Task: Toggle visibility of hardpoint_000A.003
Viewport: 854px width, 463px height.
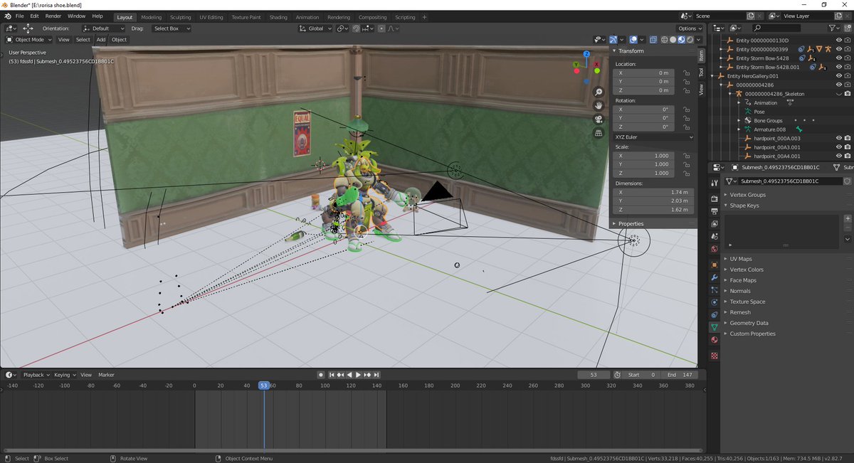Action: [839, 138]
